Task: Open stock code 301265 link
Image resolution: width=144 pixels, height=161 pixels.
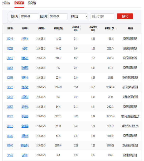Action: click(10, 87)
